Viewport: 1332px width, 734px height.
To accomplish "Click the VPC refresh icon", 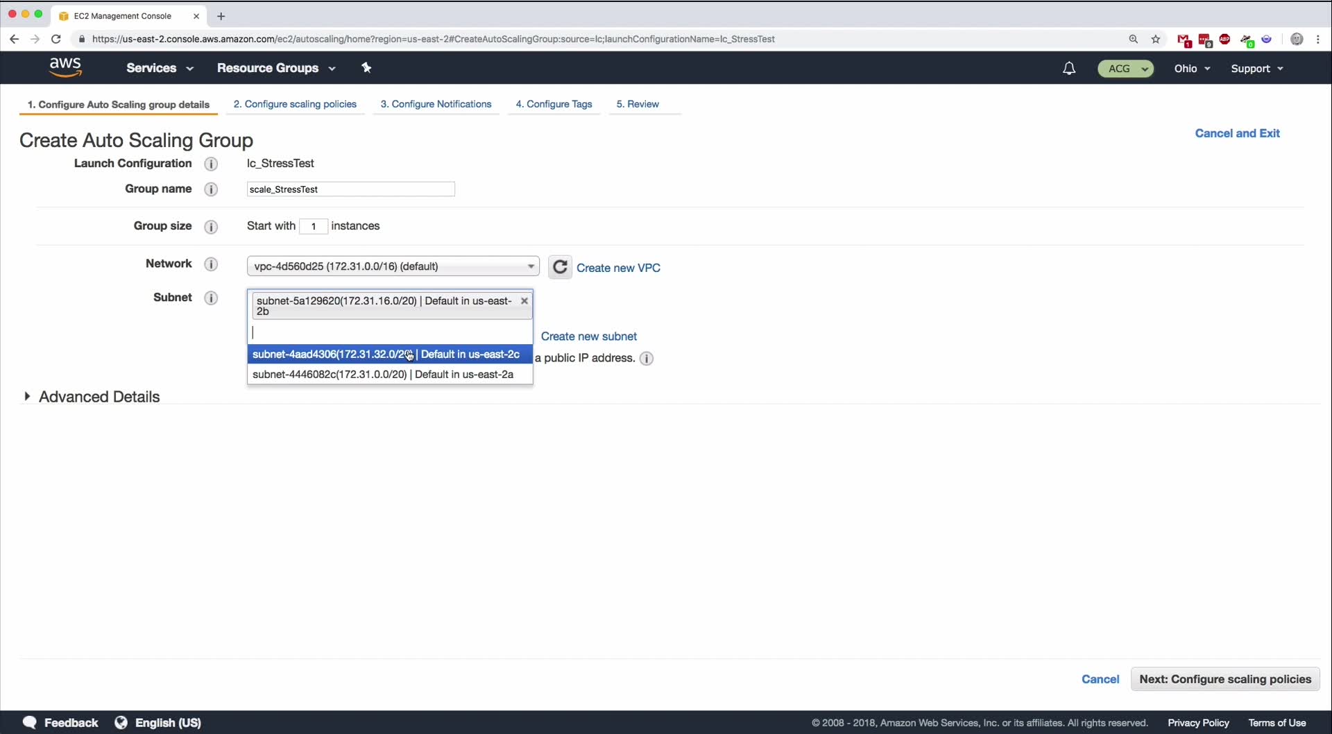I will point(560,267).
